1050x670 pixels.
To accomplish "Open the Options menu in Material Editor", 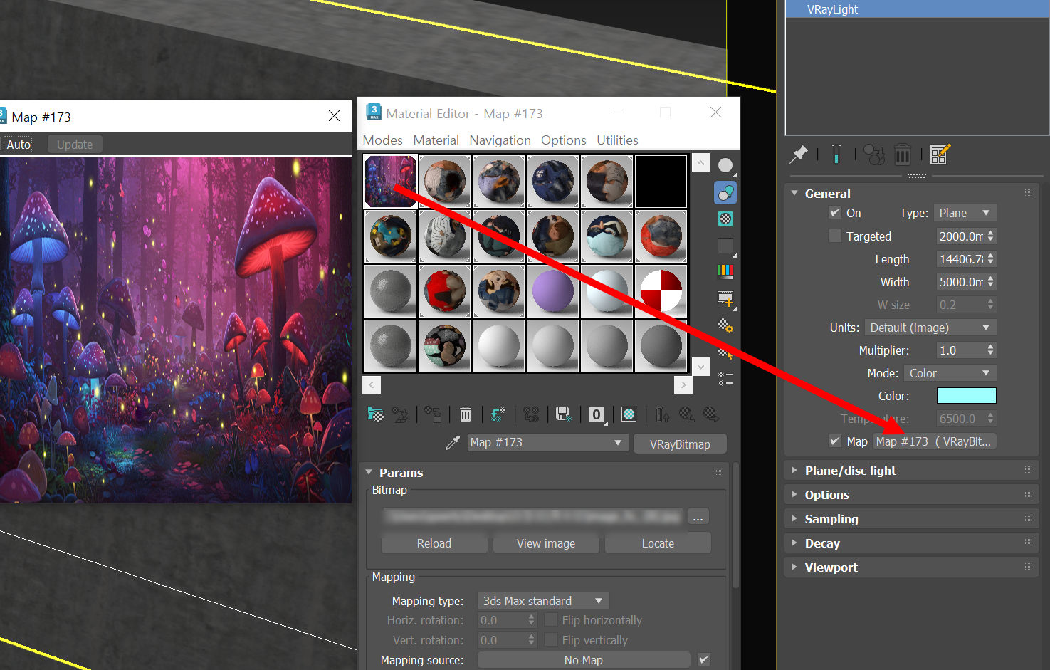I will coord(563,140).
